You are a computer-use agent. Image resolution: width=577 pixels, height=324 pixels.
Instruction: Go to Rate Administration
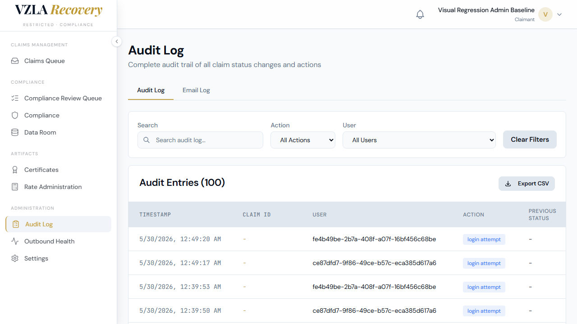pos(59,187)
